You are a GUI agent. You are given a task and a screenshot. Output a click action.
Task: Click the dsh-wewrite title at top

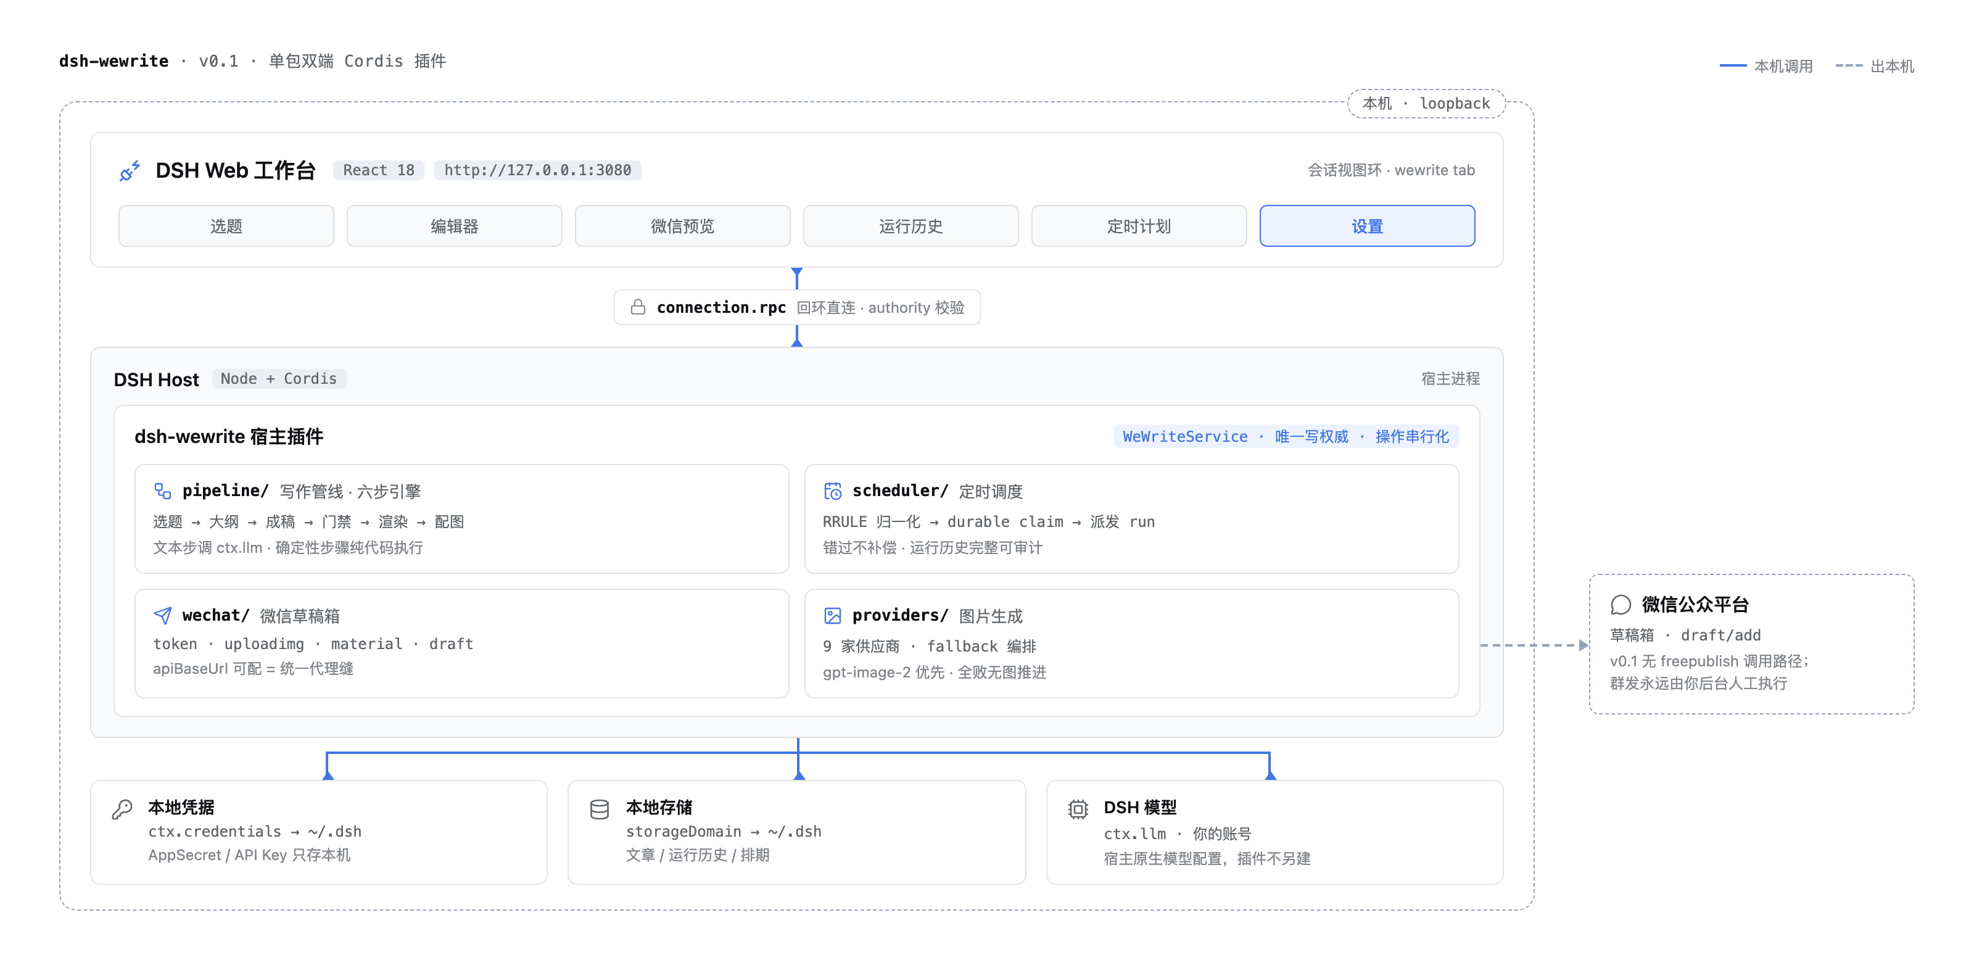tap(114, 61)
